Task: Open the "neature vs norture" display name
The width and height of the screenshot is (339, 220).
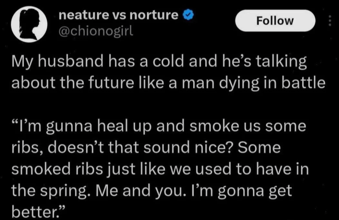Action: click(x=119, y=15)
